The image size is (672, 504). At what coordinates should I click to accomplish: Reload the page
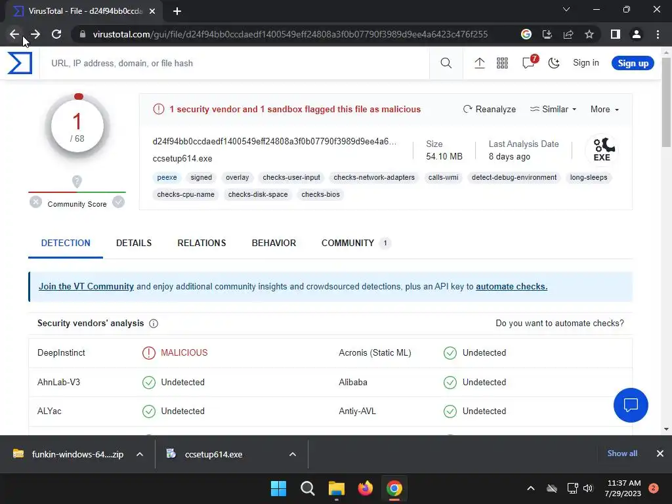[56, 34]
